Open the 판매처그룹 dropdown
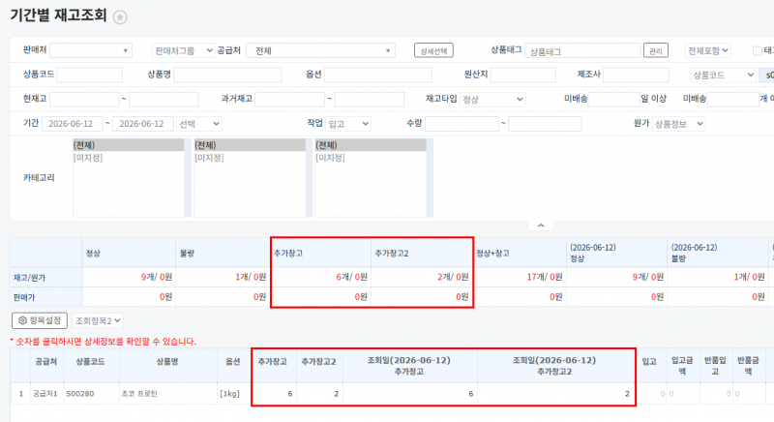The width and height of the screenshot is (774, 422). click(183, 50)
